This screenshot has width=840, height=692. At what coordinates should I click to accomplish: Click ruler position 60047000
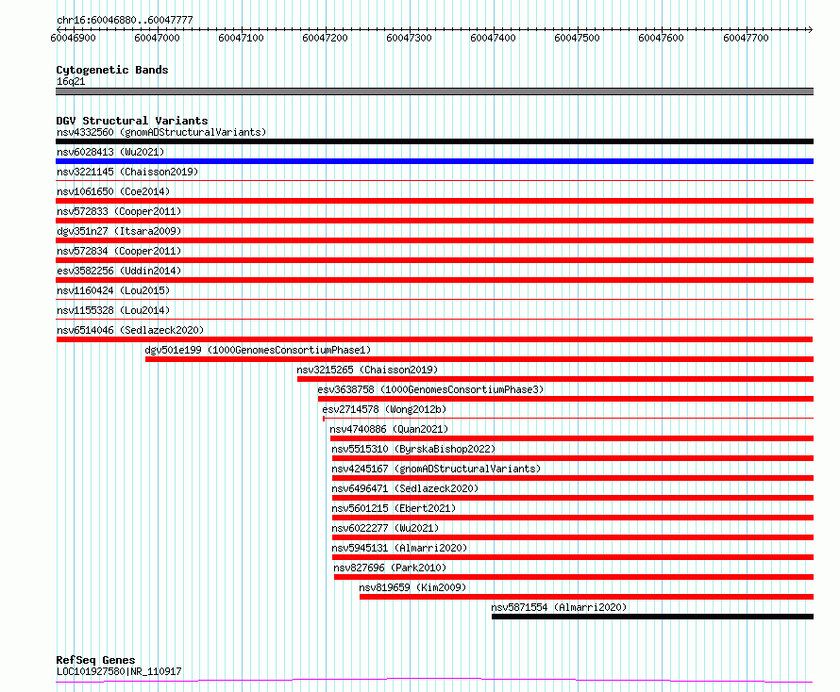157,38
